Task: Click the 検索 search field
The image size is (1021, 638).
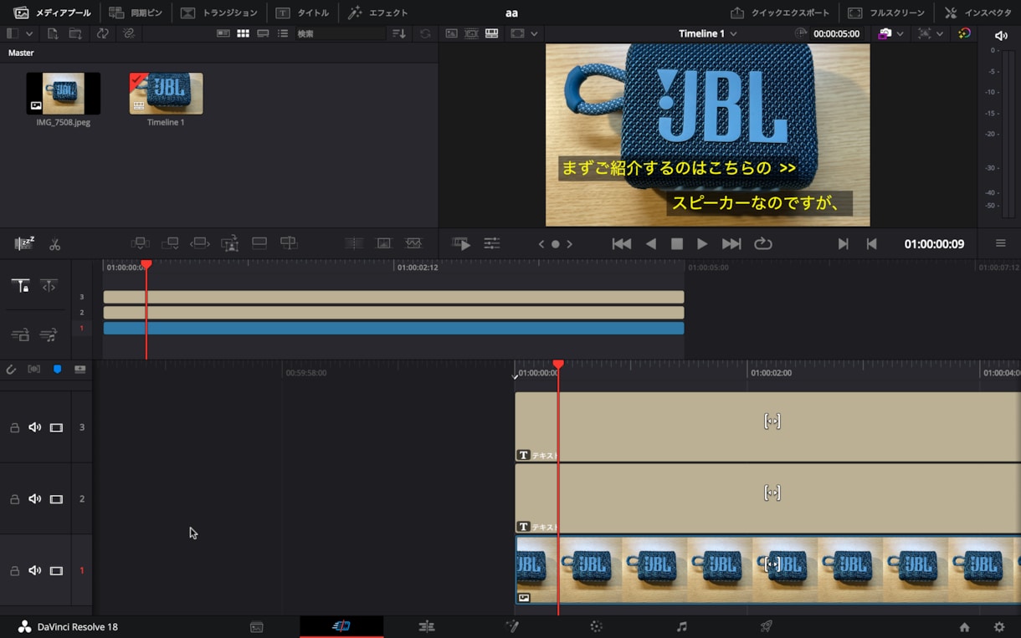Action: tap(339, 33)
